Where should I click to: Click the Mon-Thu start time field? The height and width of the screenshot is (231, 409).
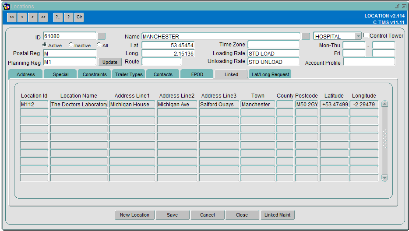(354, 45)
